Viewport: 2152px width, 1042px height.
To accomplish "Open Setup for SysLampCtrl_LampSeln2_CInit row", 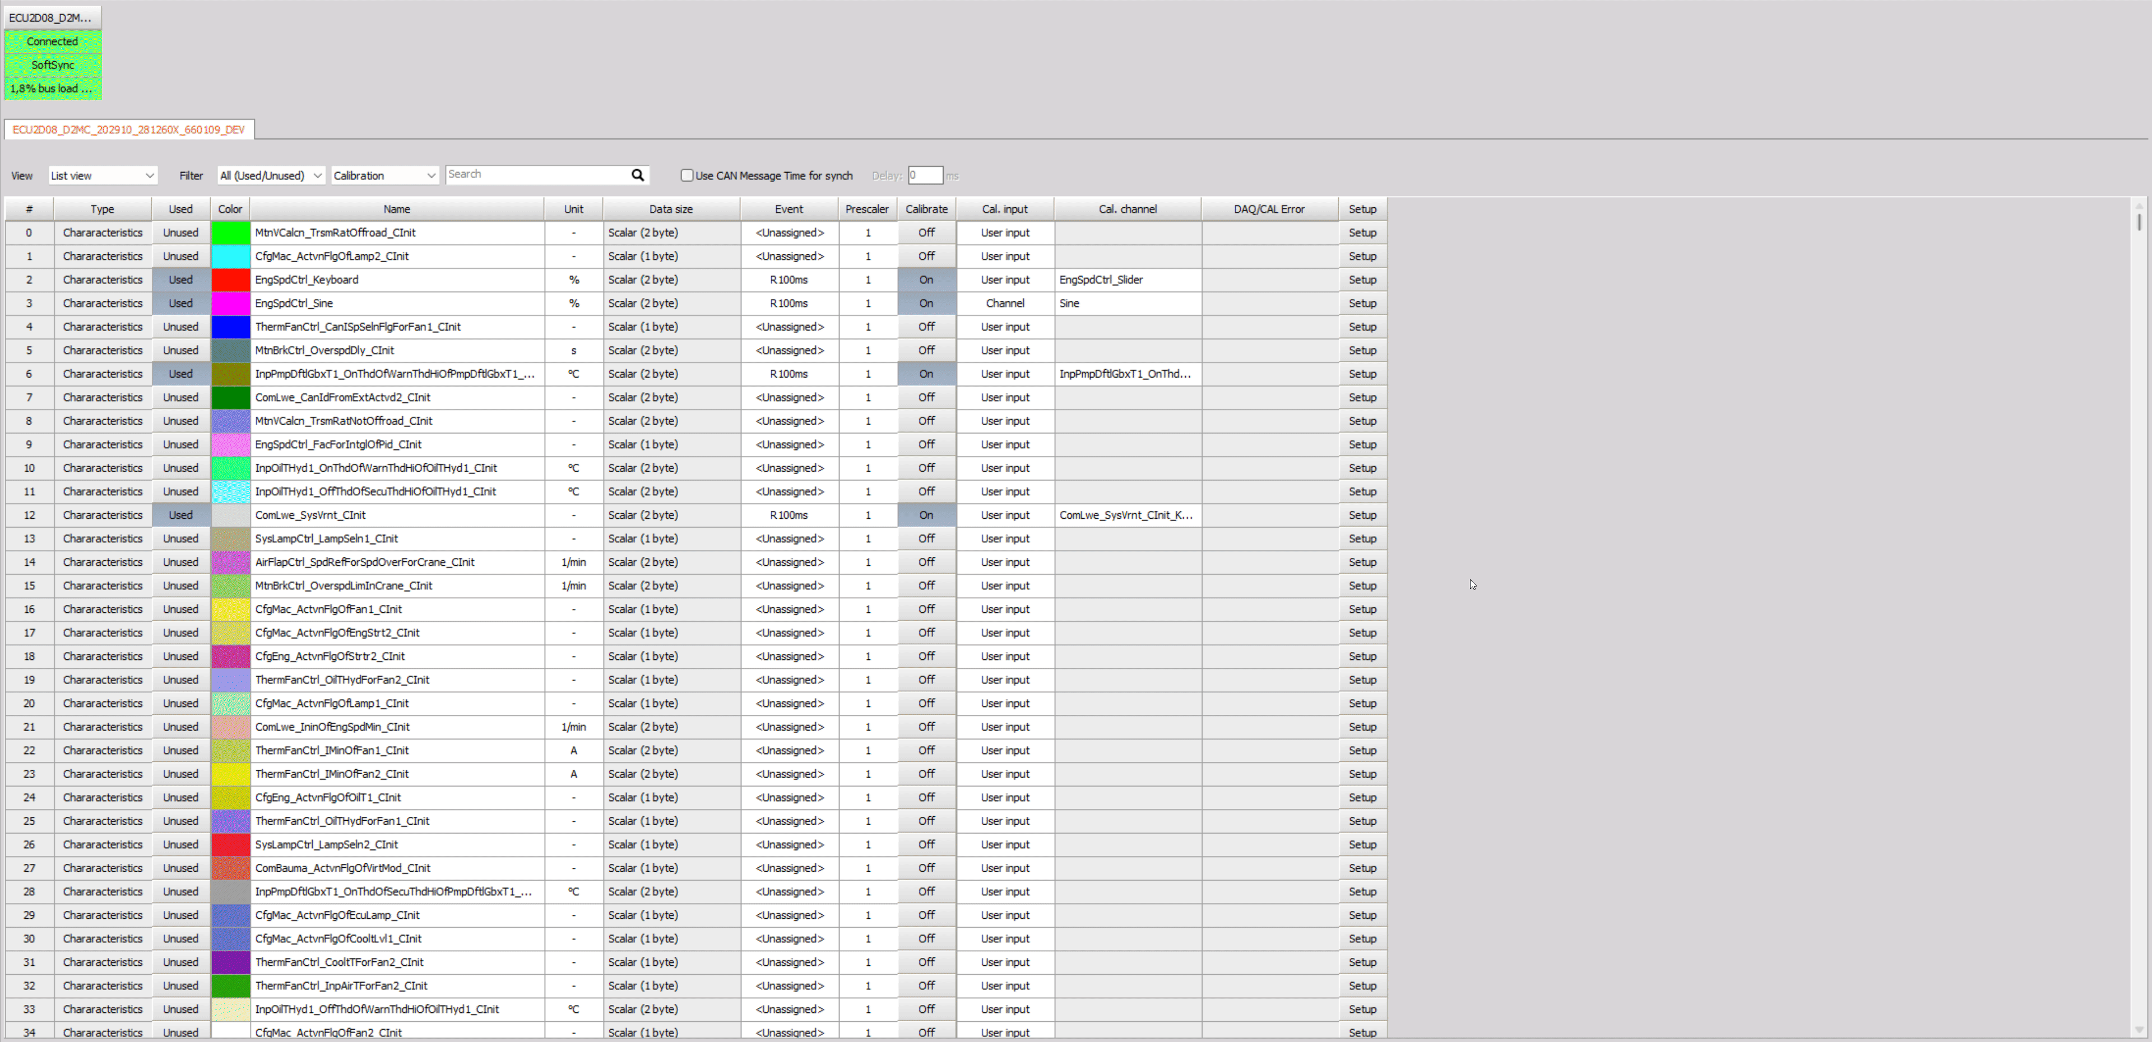I will (1362, 844).
